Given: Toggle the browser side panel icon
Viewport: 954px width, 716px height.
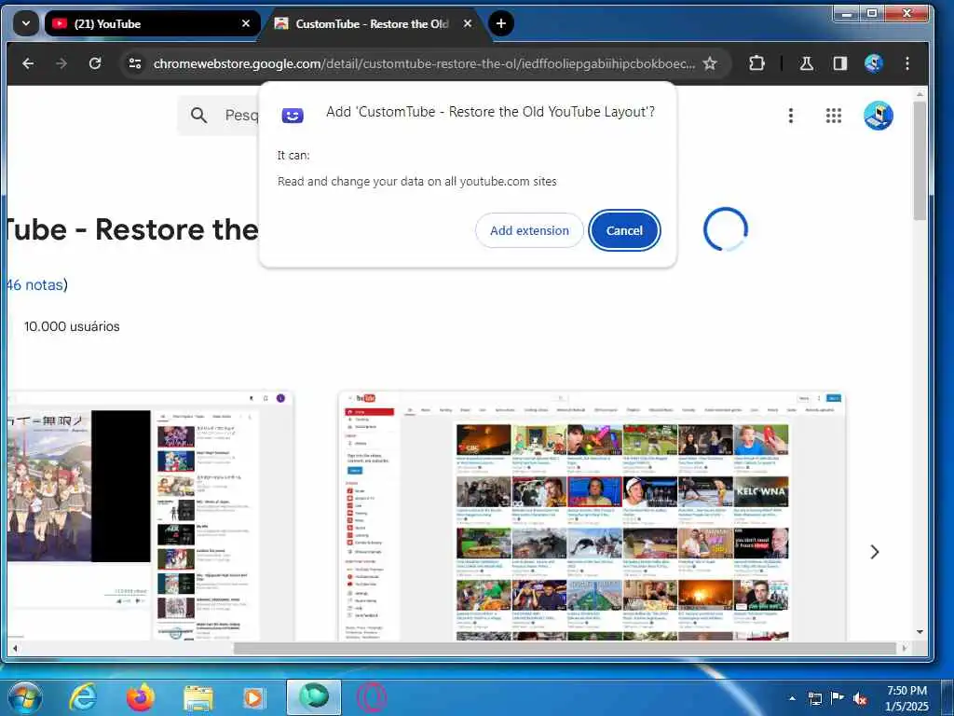Looking at the screenshot, I should click(x=840, y=63).
